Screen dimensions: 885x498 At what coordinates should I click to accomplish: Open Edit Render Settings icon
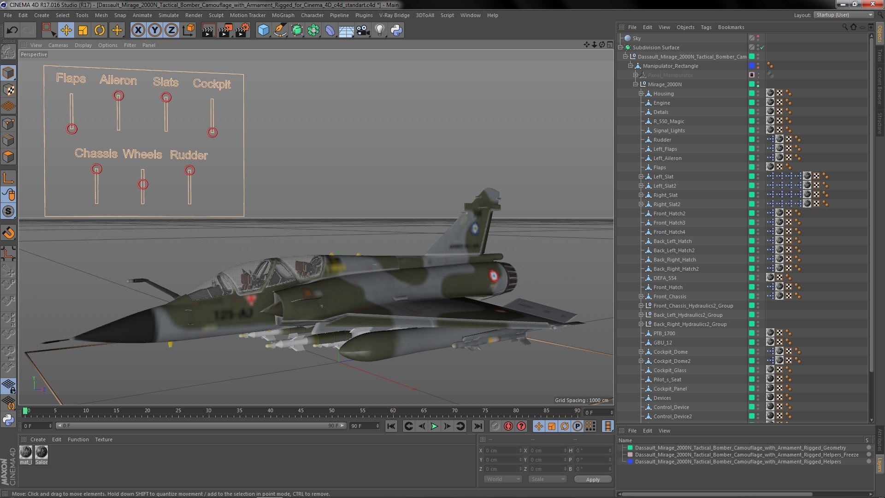[242, 30]
